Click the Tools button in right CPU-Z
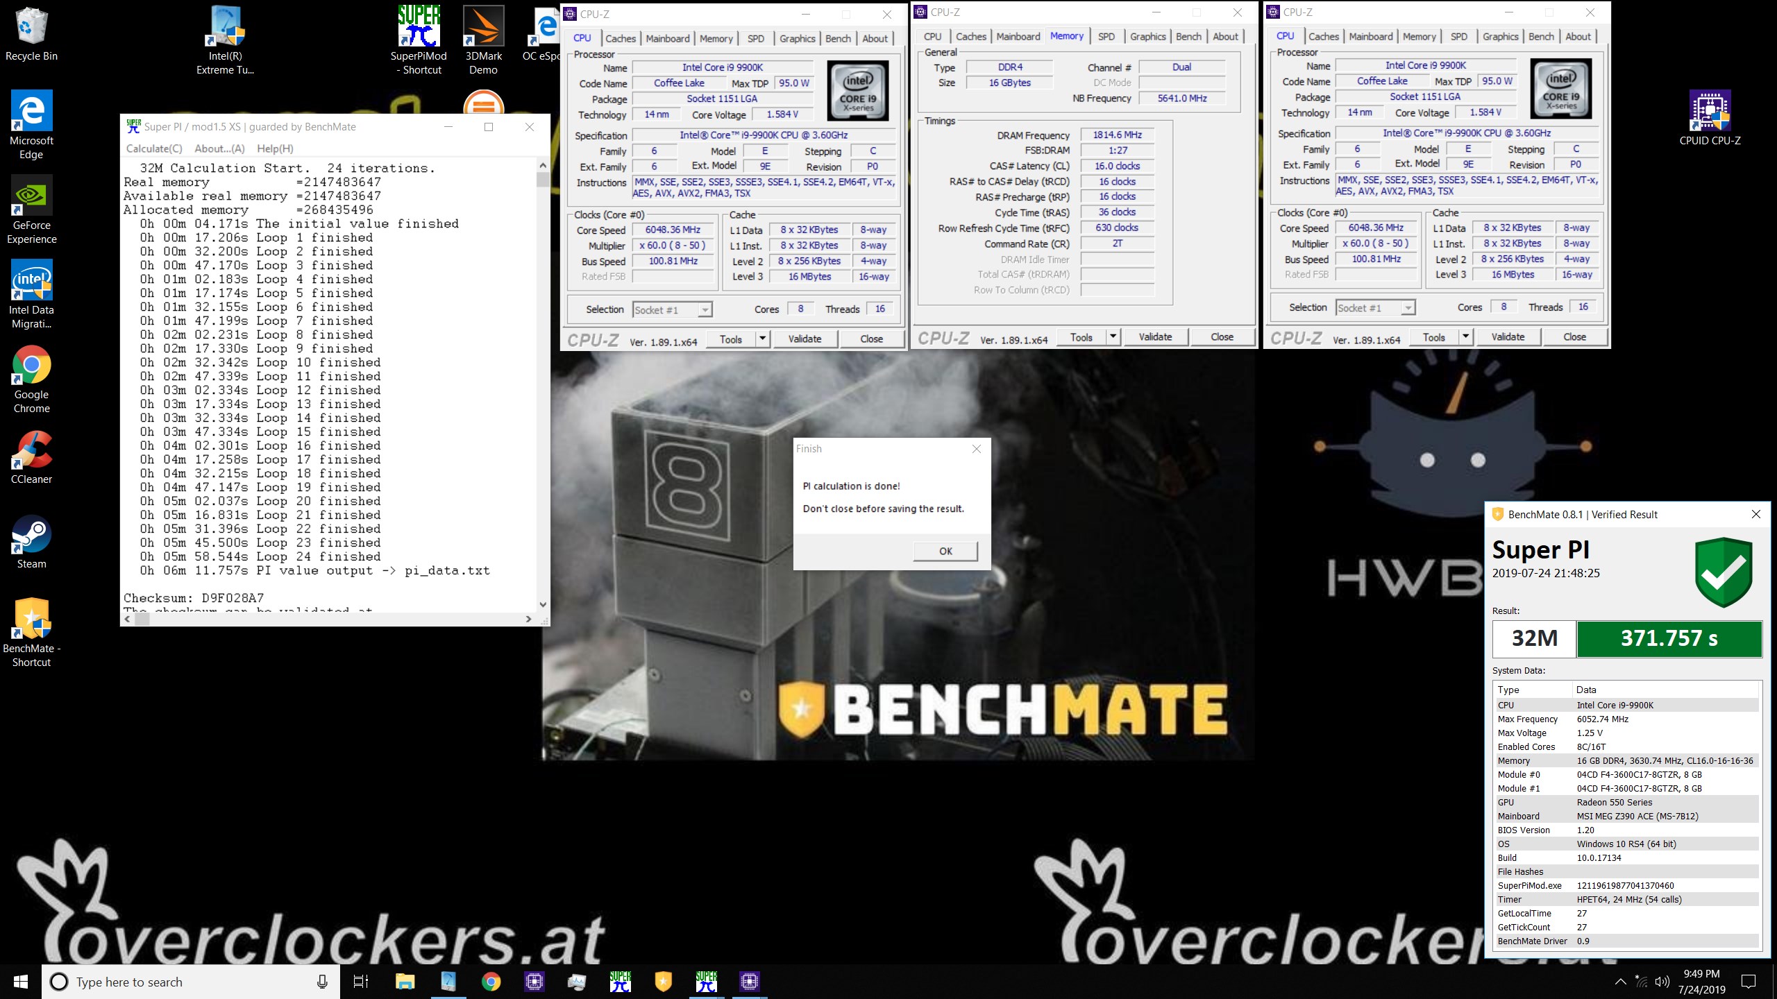 pyautogui.click(x=1433, y=336)
